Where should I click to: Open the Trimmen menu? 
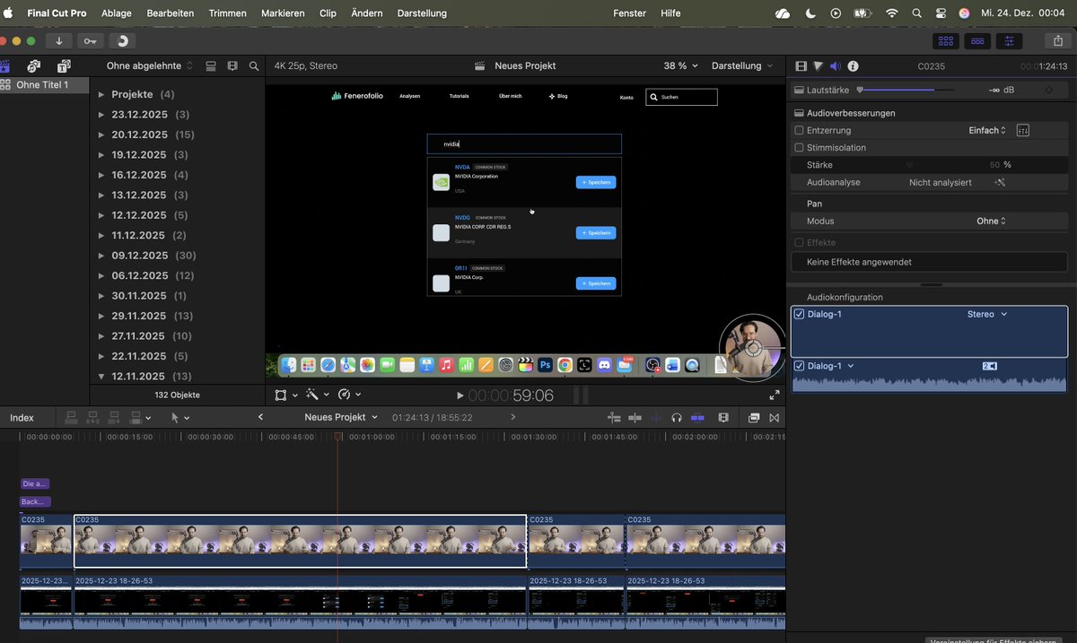click(x=227, y=13)
